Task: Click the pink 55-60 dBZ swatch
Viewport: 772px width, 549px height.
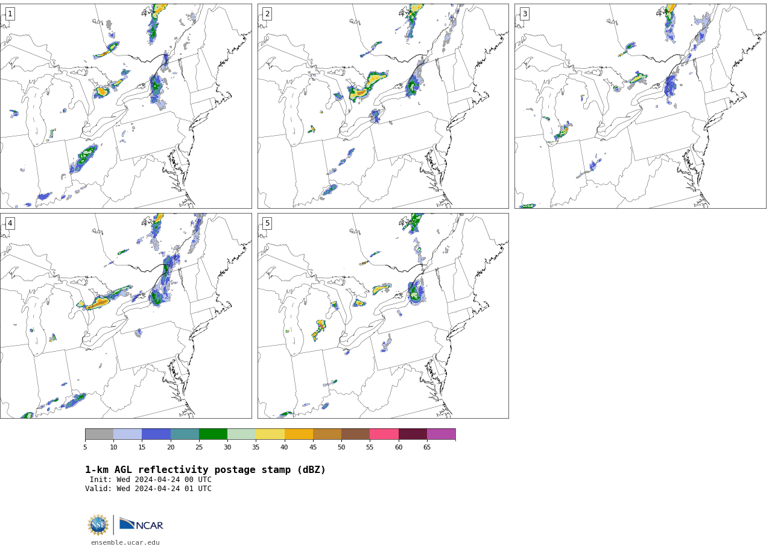Action: pyautogui.click(x=384, y=434)
